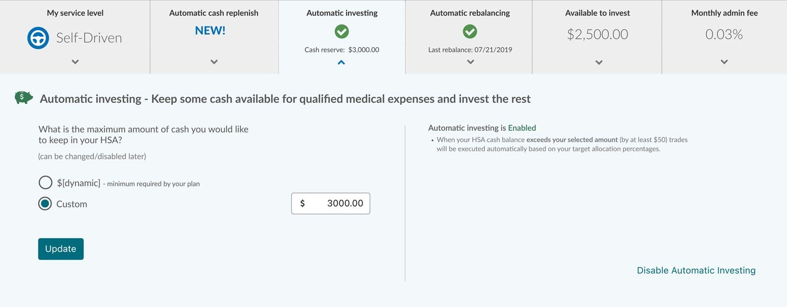The width and height of the screenshot is (787, 307).
Task: Expand the Monthly admin fee chevron
Action: point(724,62)
